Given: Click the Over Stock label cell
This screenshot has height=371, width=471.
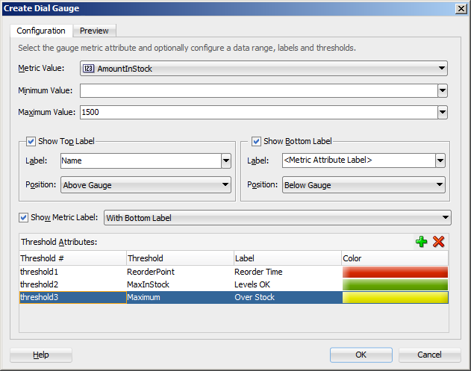Looking at the screenshot, I should 287,297.
